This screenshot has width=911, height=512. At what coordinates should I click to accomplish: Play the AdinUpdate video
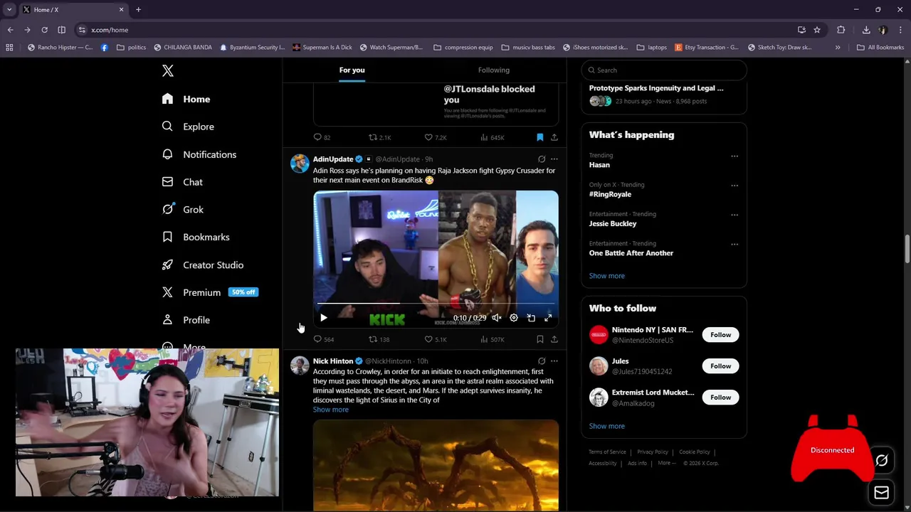[323, 318]
